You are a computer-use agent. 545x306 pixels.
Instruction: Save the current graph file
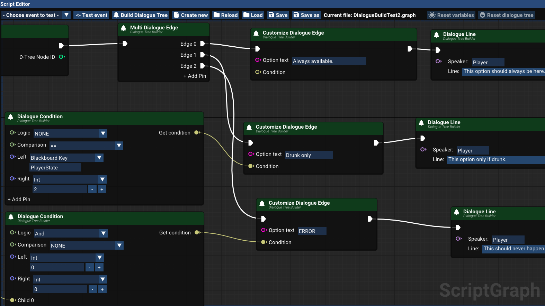[278, 15]
